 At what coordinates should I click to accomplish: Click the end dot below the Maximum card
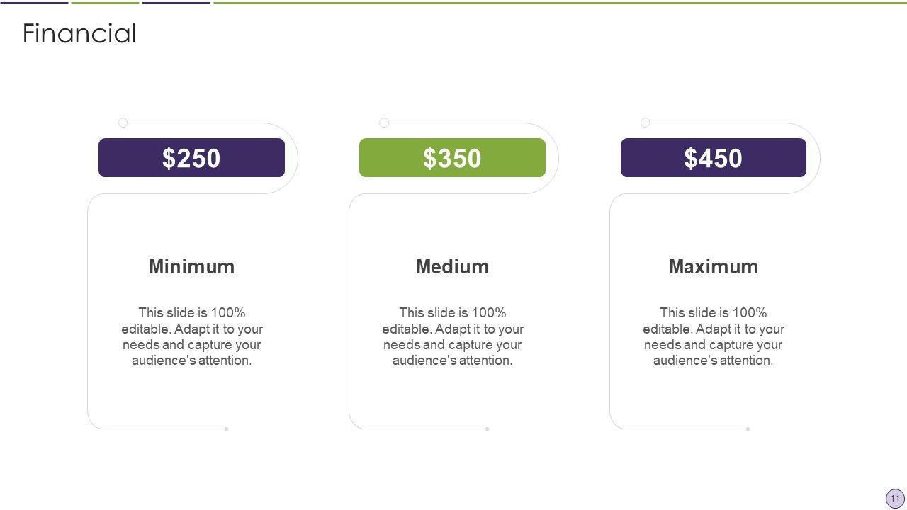click(x=748, y=429)
